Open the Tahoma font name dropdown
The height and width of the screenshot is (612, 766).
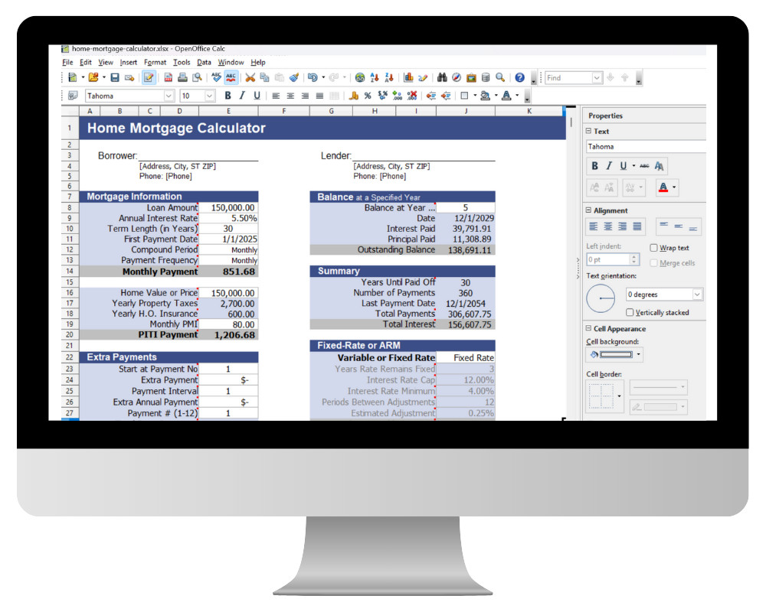[x=169, y=96]
